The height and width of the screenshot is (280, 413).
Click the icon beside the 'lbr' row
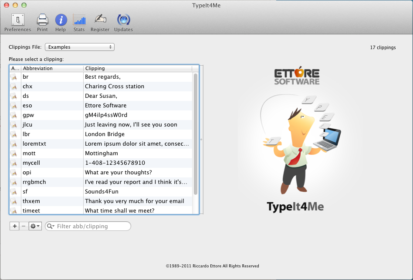(x=14, y=134)
